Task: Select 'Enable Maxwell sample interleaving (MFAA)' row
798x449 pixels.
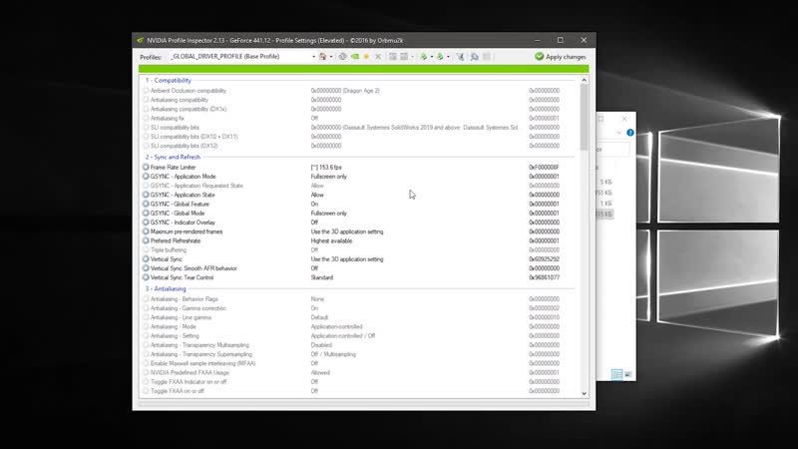Action: click(x=359, y=363)
